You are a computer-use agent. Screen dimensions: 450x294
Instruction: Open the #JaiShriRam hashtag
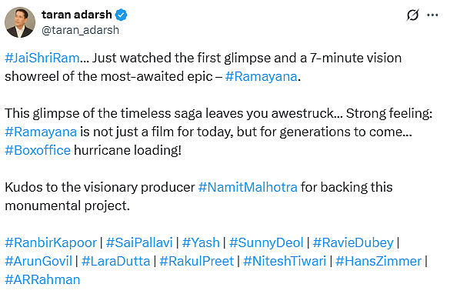[42, 58]
